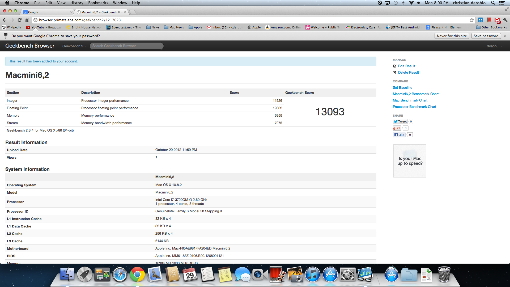This screenshot has height=287, width=510.
Task: Click the Chrome reload page icon
Action: [x=19, y=20]
